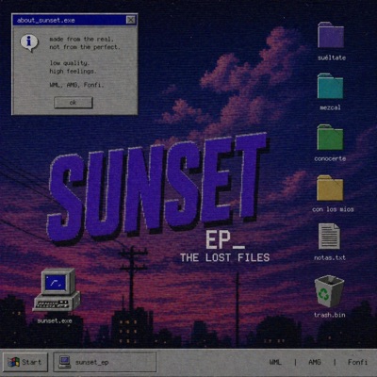Click WML in the taskbar tray
The image size is (377, 377).
pyautogui.click(x=275, y=362)
